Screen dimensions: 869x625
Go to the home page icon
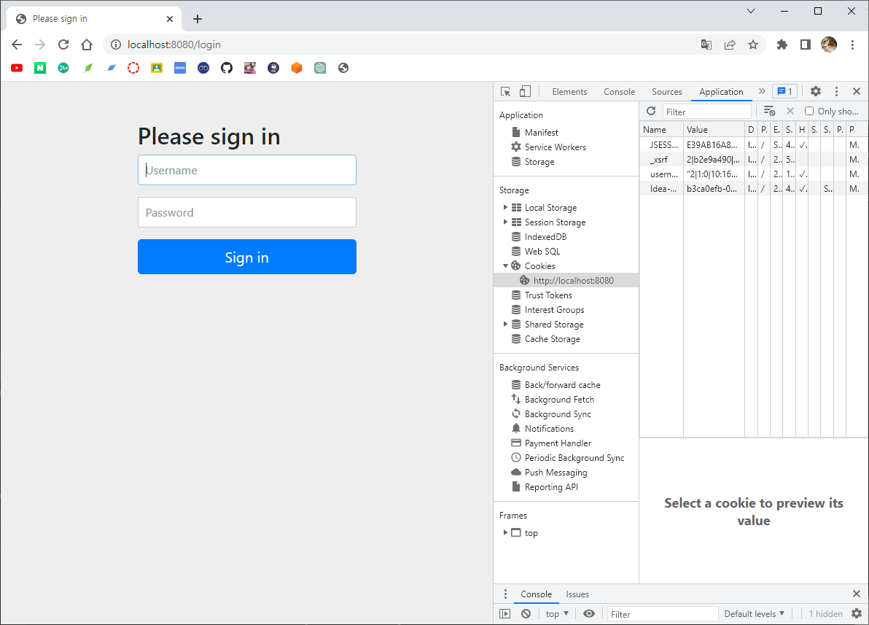(x=87, y=44)
